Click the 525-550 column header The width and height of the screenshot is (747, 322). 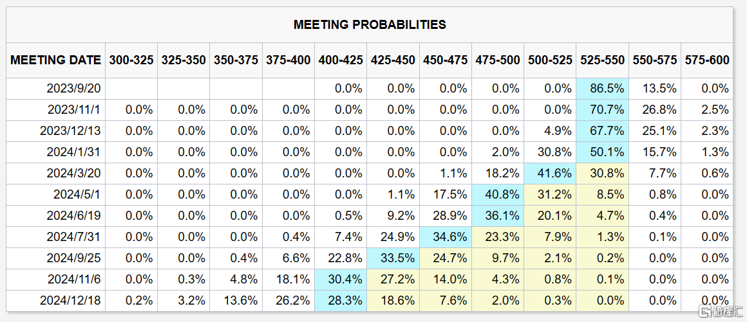603,60
